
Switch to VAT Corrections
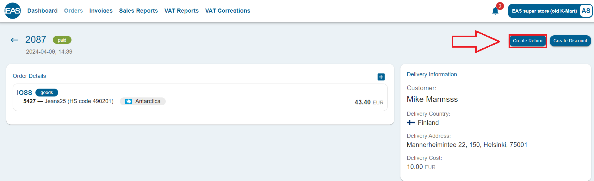tap(227, 11)
